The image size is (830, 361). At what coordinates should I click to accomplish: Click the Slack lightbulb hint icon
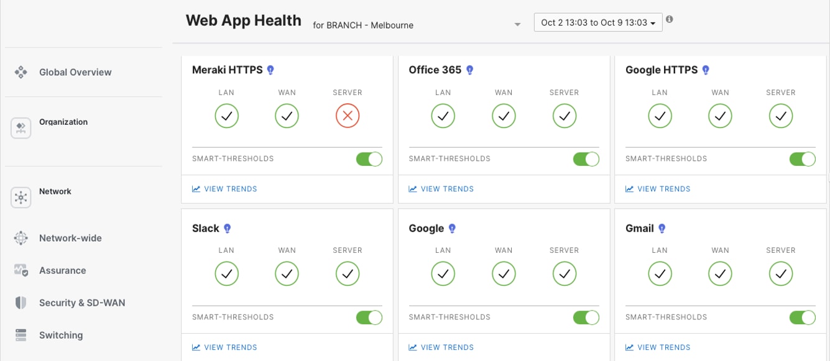click(228, 229)
